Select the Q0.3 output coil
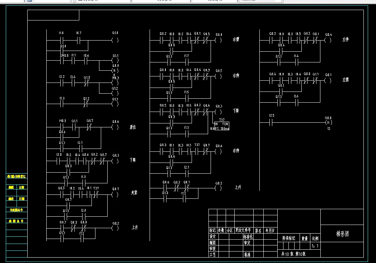 115,161
